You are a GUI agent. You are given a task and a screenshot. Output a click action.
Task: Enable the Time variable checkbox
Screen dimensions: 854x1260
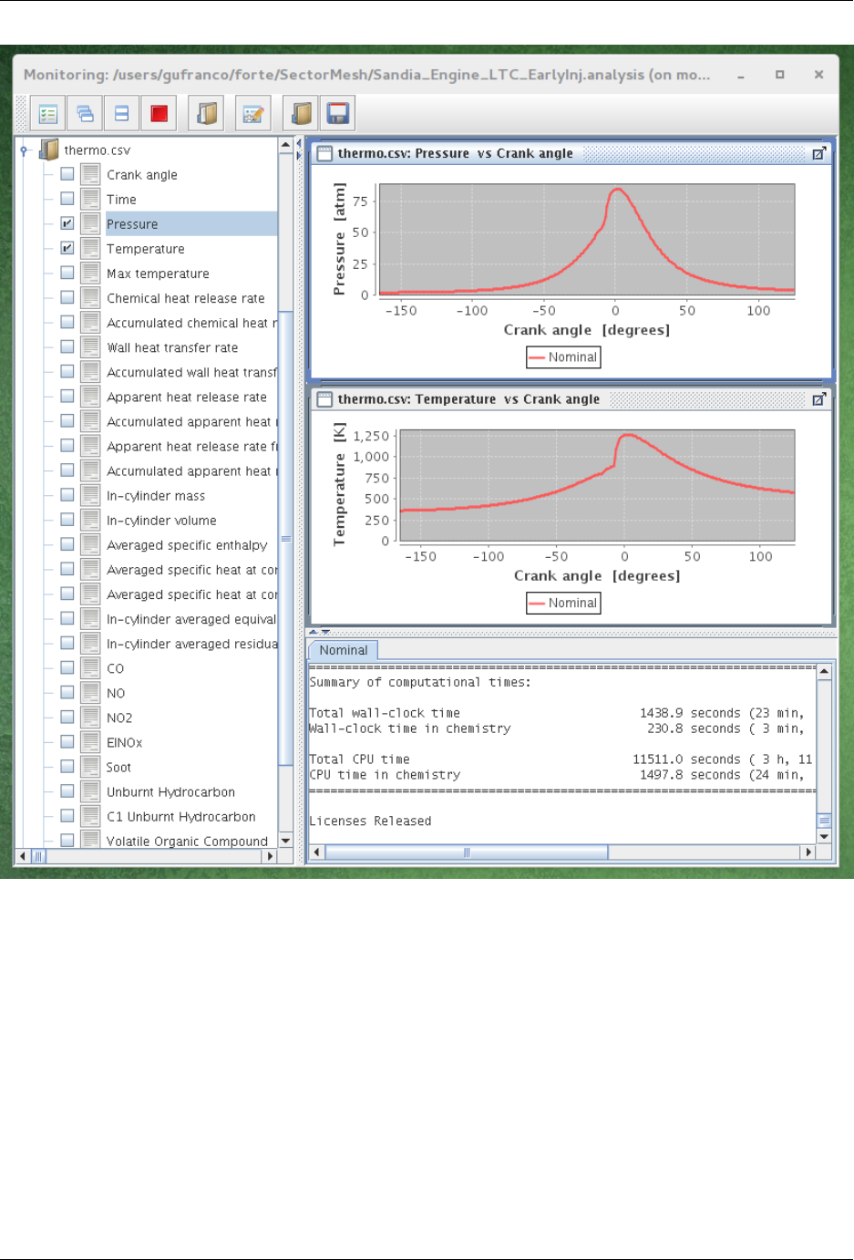(x=67, y=199)
